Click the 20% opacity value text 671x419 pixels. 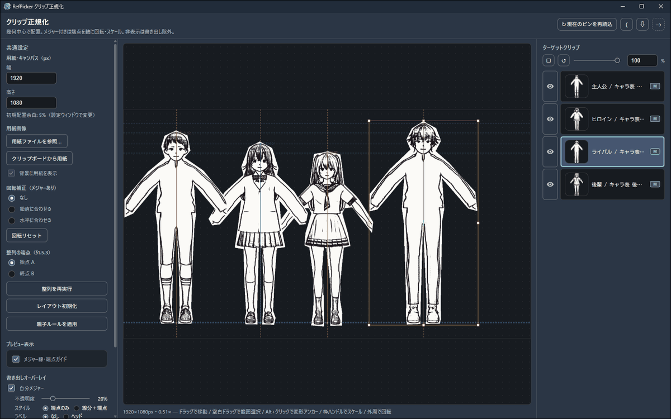click(x=102, y=398)
